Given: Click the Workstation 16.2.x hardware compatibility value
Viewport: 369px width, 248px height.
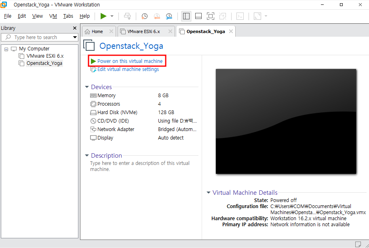Looking at the screenshot, I should tap(308, 219).
